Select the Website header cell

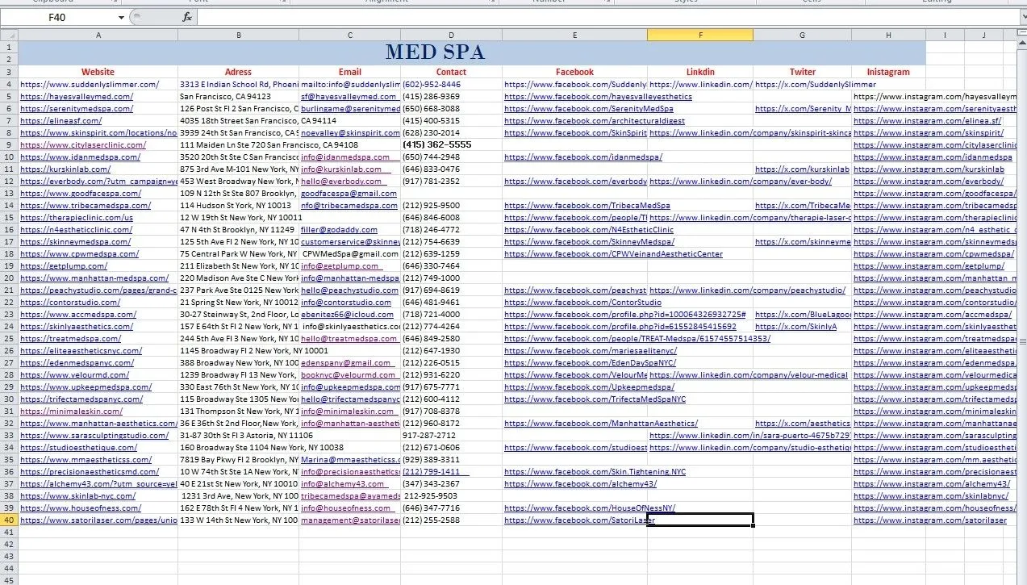point(98,72)
